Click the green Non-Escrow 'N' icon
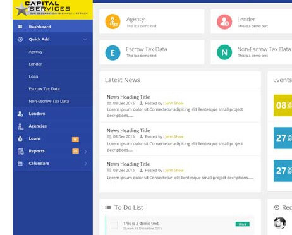The height and width of the screenshot is (235, 292). [x=224, y=52]
